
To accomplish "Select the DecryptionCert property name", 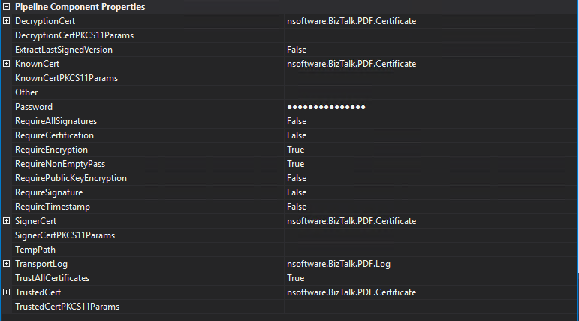I will point(45,21).
